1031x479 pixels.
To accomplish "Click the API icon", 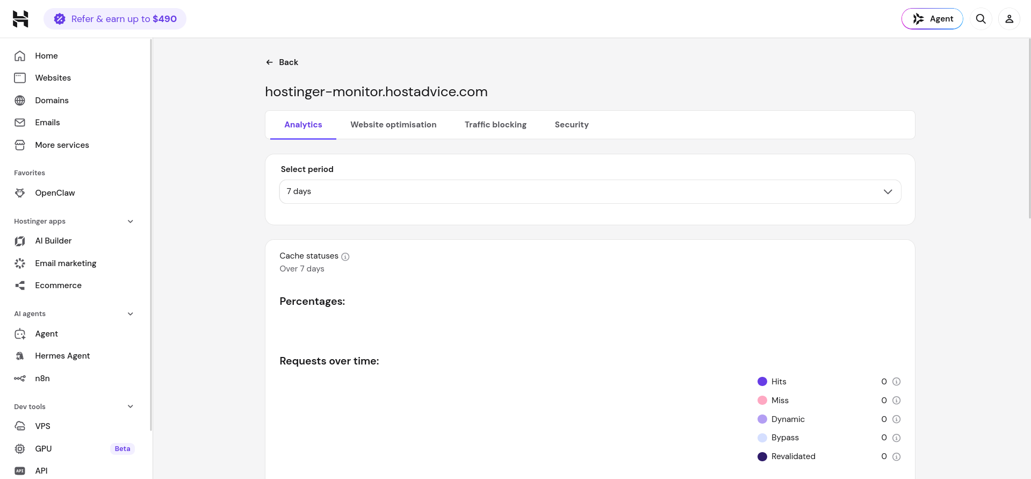I will click(20, 471).
